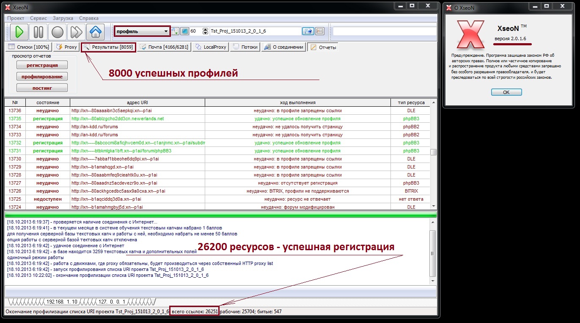Click the Pause button in toolbar
Viewport: 580px width, 323px height.
[x=38, y=32]
